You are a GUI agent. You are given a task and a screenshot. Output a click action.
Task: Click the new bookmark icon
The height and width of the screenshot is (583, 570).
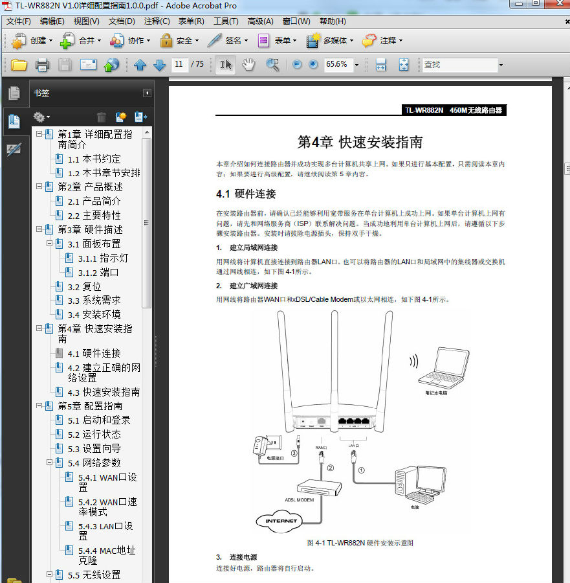(121, 117)
